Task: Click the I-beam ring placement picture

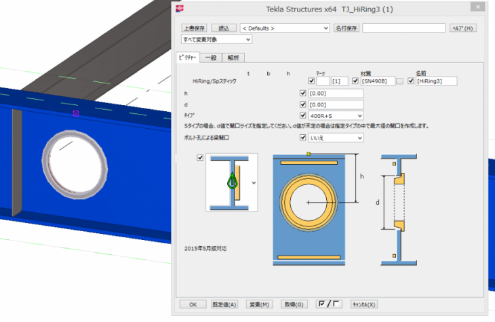Action: (x=231, y=182)
